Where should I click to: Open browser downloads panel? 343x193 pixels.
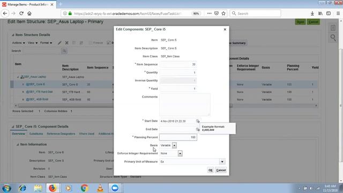(312, 13)
